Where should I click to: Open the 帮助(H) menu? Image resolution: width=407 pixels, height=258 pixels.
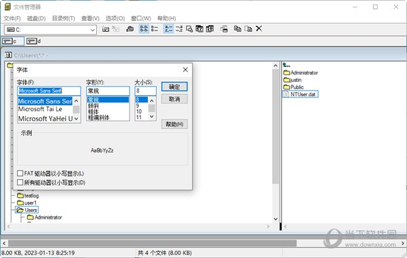(166, 18)
